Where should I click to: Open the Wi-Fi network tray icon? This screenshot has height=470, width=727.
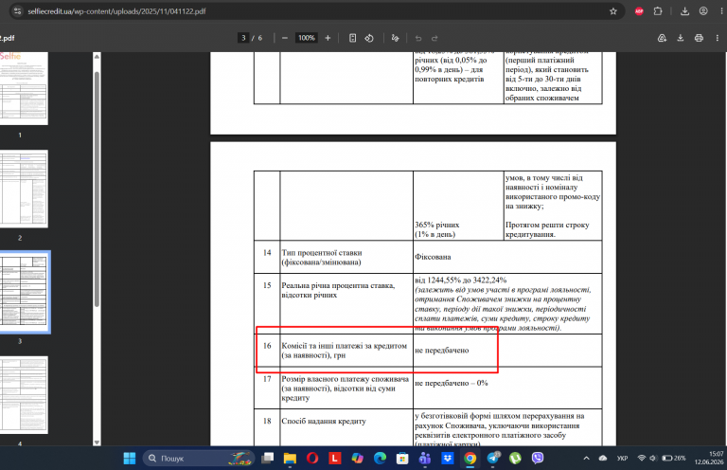pyautogui.click(x=642, y=459)
